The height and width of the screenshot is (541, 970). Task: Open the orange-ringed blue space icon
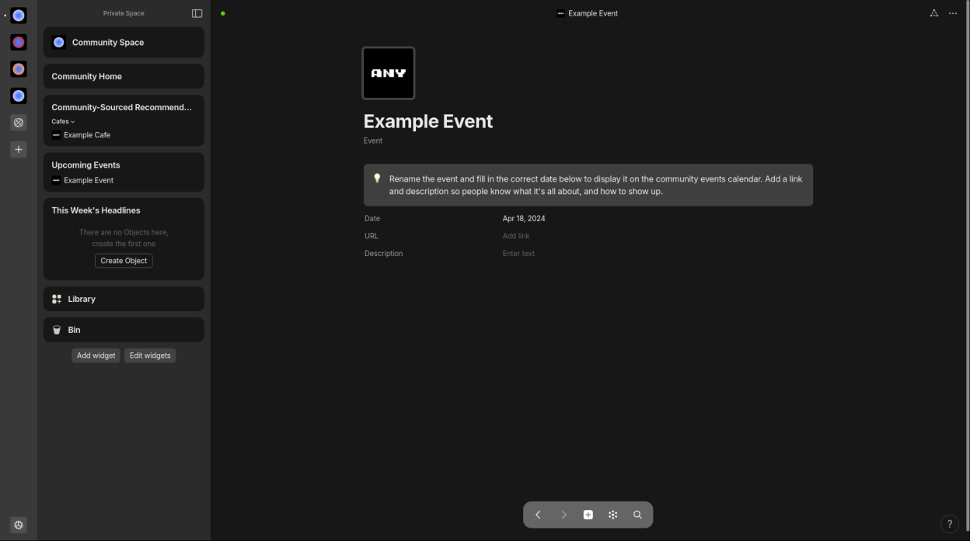point(19,69)
